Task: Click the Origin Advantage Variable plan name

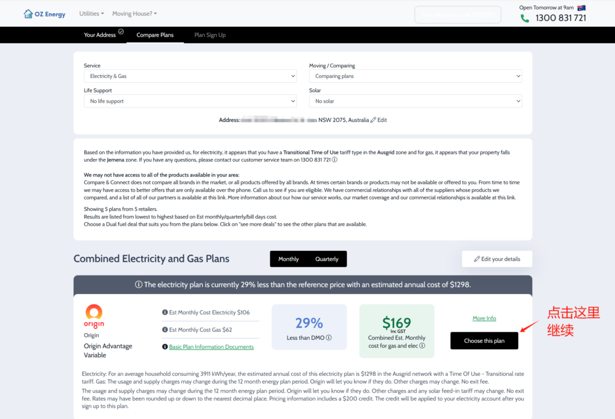Action: click(x=108, y=351)
